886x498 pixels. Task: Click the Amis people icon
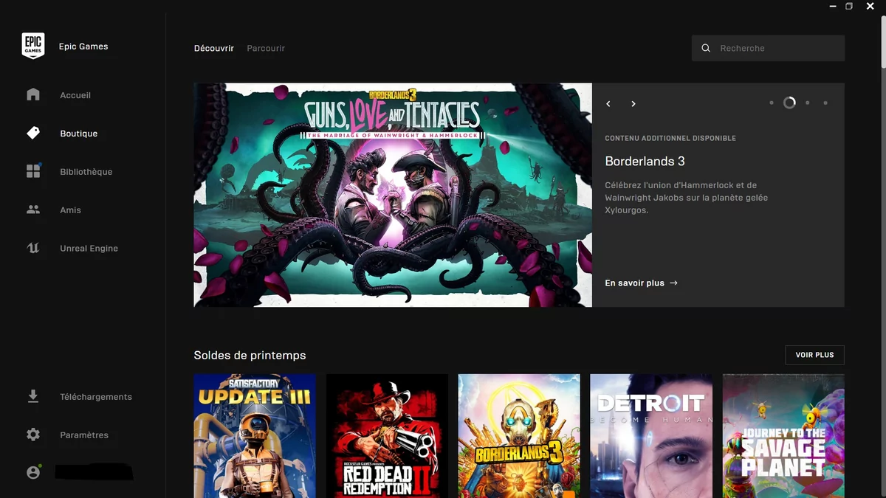pyautogui.click(x=33, y=210)
